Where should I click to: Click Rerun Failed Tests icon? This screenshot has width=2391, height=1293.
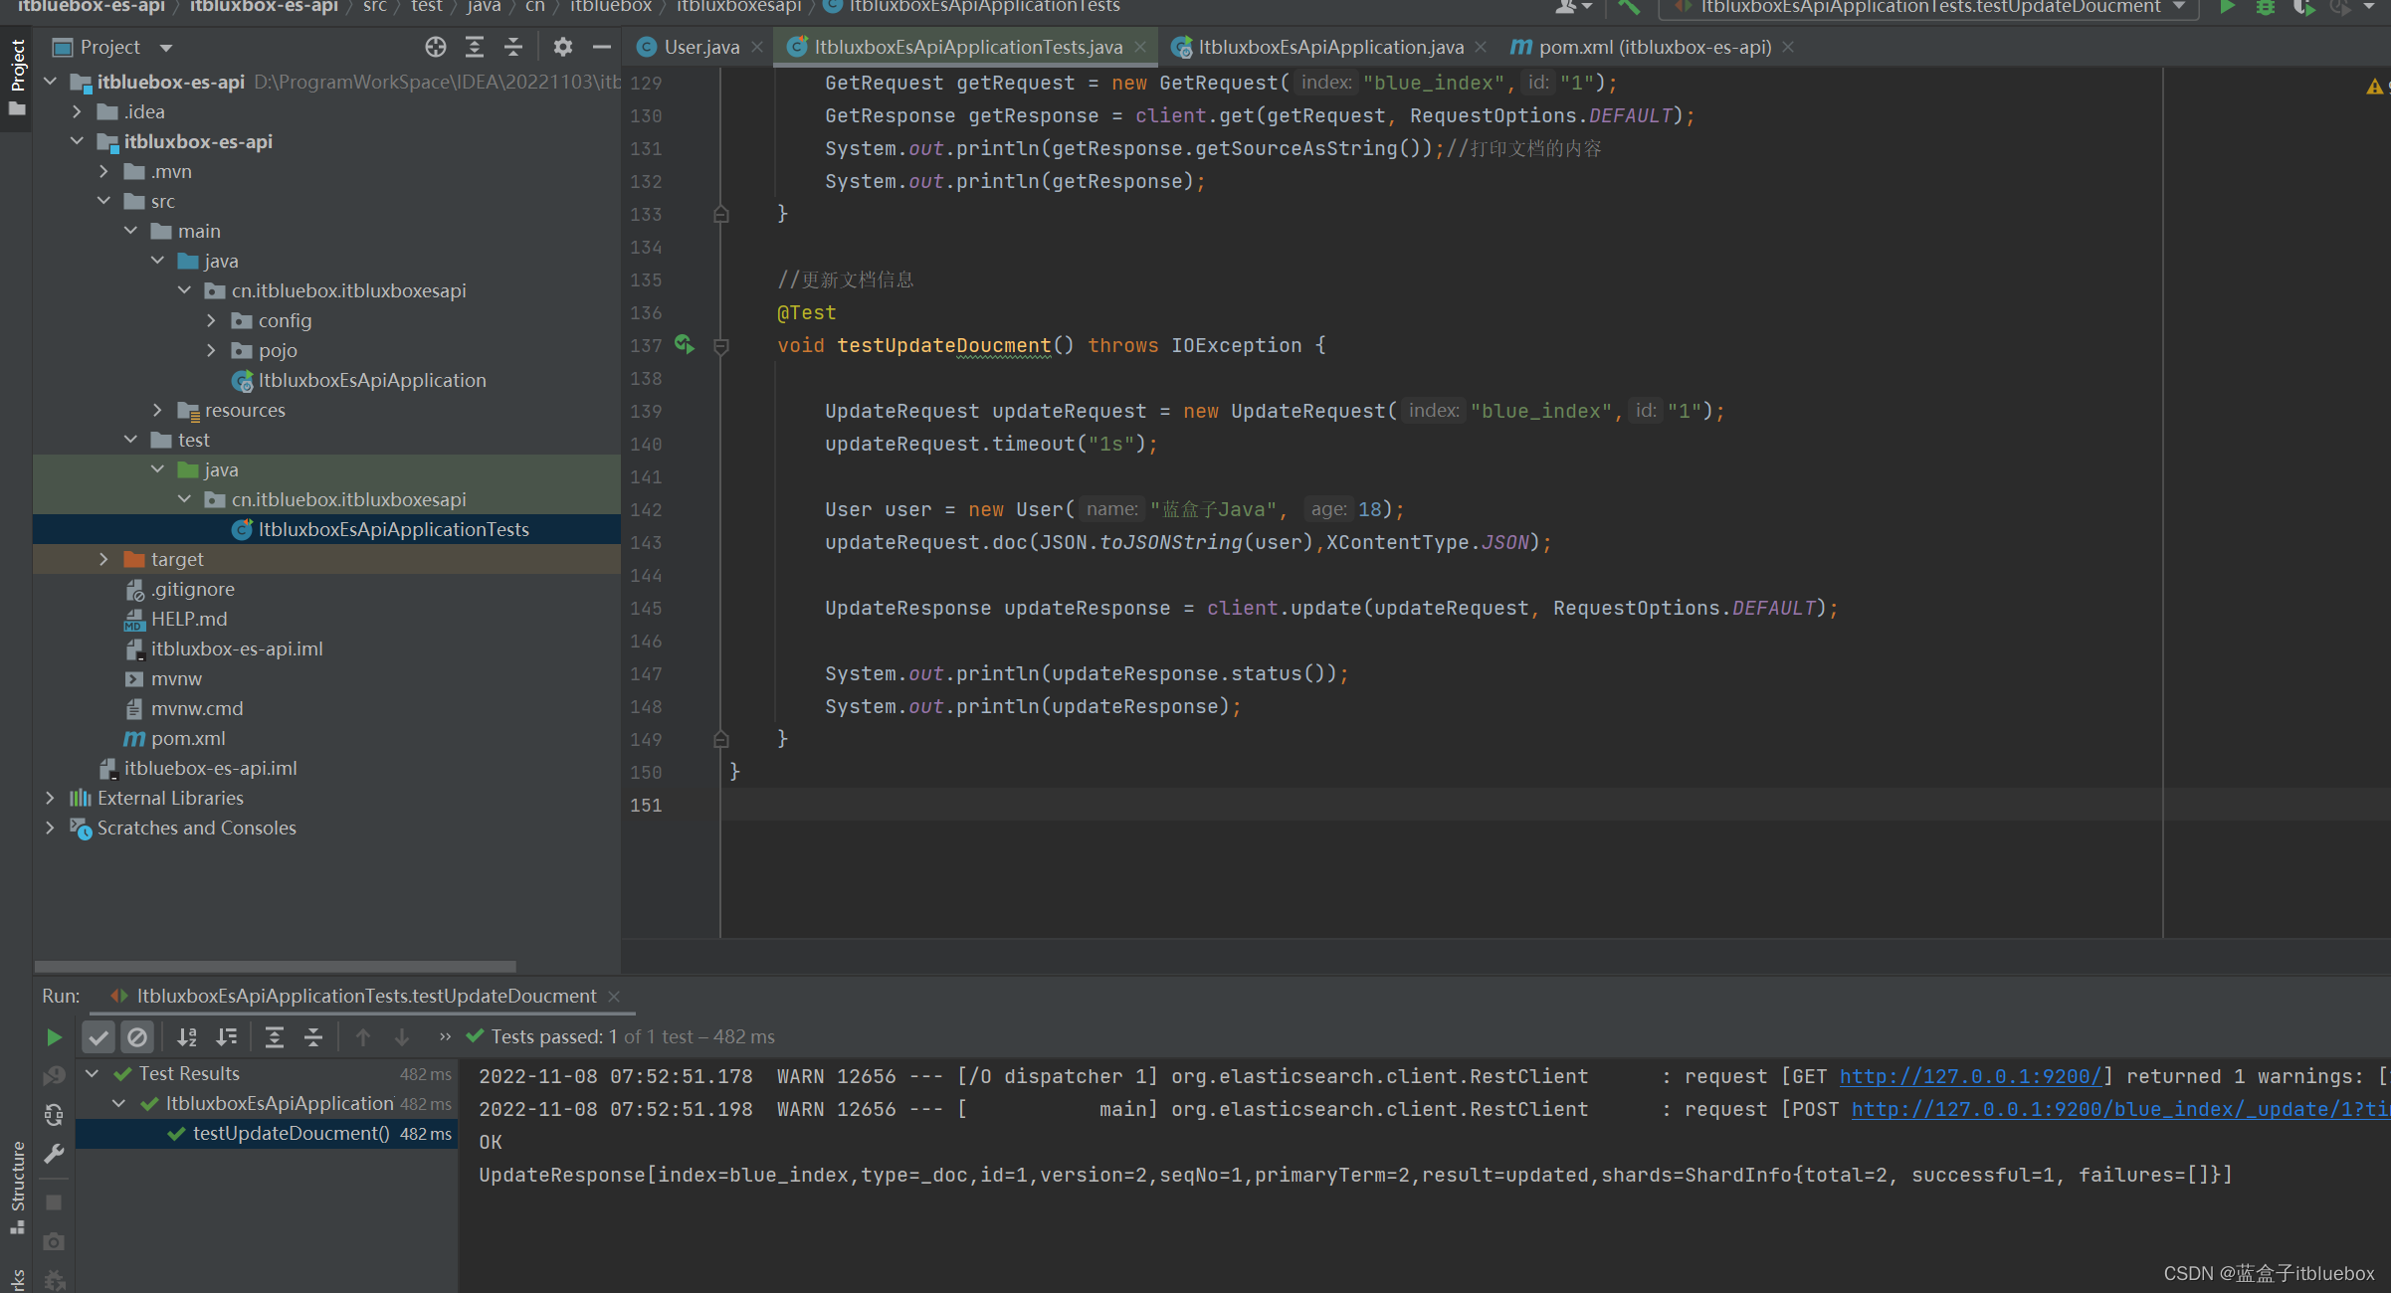click(54, 1076)
